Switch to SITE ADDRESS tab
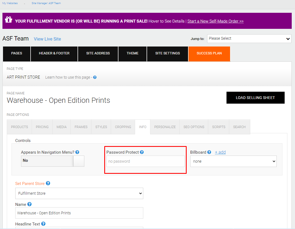The height and width of the screenshot is (229, 295). point(98,54)
